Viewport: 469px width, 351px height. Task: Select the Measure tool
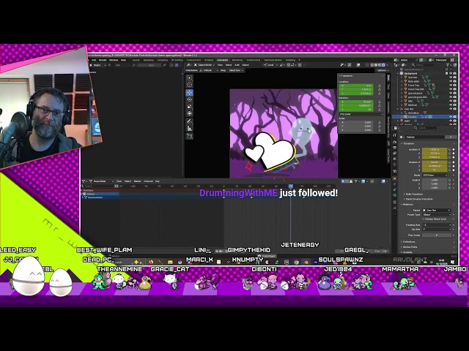tap(189, 129)
